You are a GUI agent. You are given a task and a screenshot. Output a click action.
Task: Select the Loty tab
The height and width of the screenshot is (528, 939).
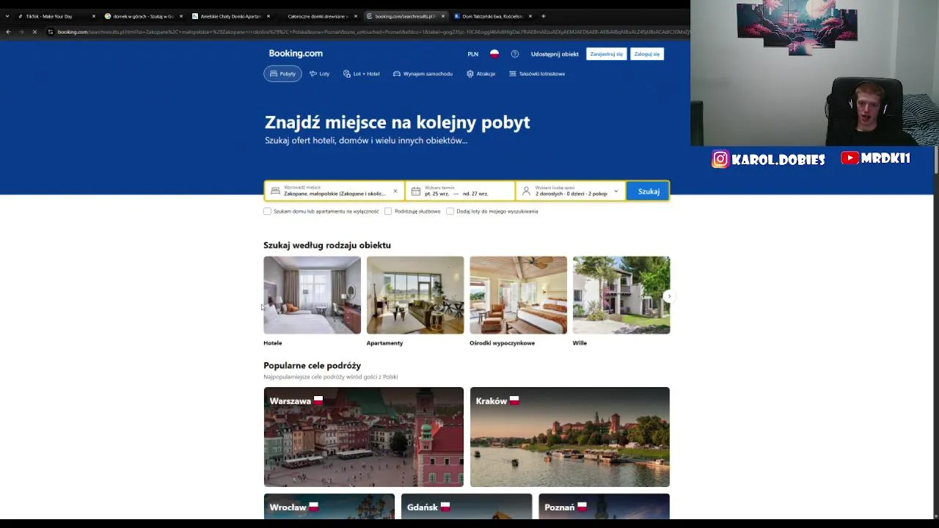(319, 74)
